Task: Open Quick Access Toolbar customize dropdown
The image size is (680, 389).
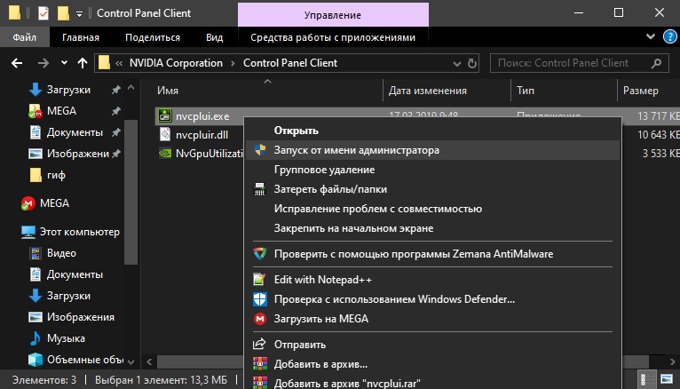Action: pos(79,14)
